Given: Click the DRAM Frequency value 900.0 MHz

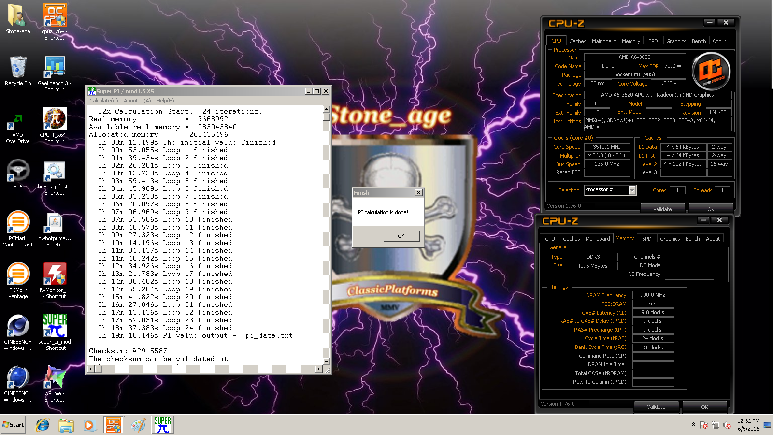Looking at the screenshot, I should coord(653,295).
